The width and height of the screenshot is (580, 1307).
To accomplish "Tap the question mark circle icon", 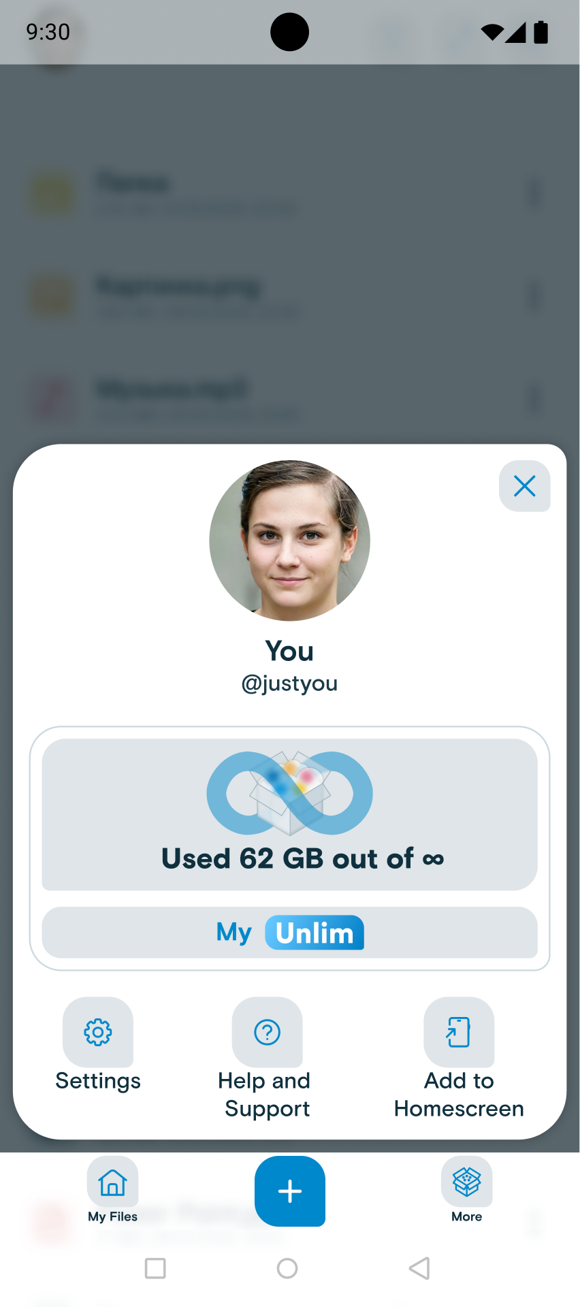I will pyautogui.click(x=266, y=1033).
